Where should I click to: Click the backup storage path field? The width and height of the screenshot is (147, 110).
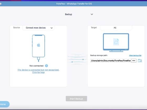111,61
